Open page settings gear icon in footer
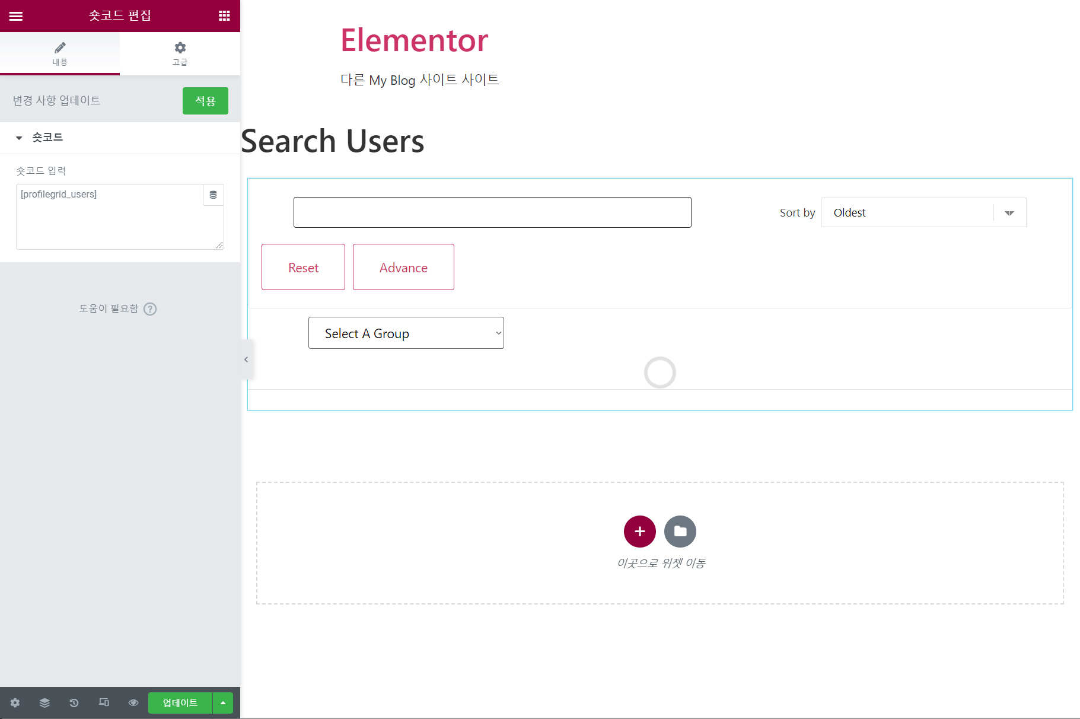 [15, 703]
